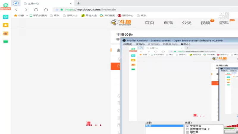Open Douyu 分类 nav item
Viewport: 238px width, 134px height.
click(x=187, y=23)
